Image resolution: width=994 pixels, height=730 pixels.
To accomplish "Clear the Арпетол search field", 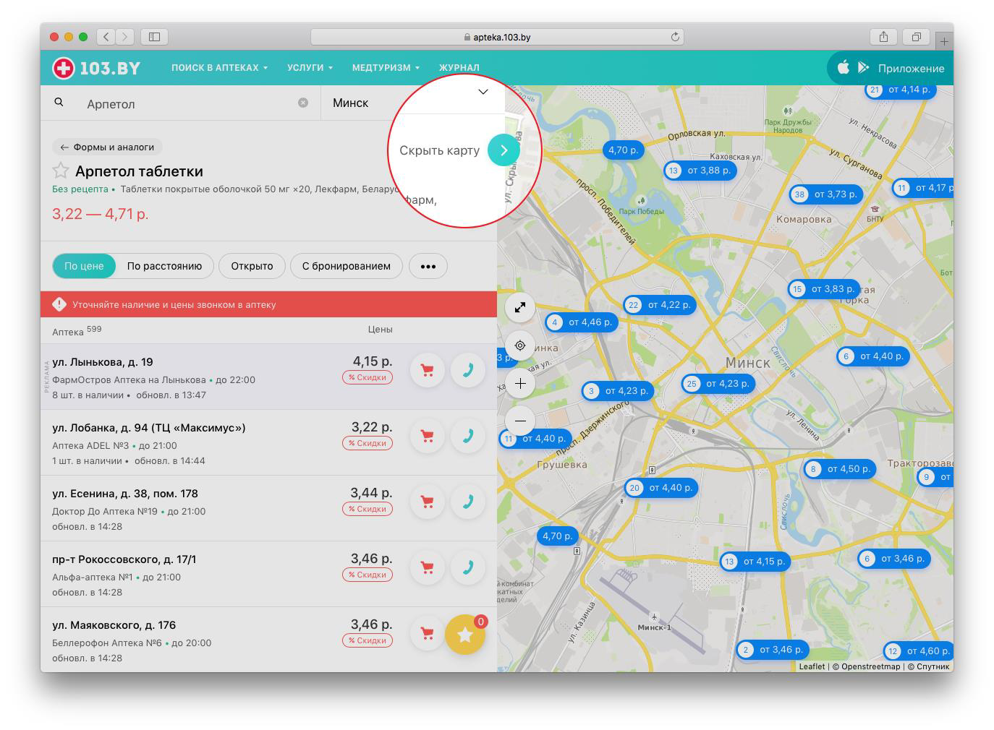I will (303, 103).
